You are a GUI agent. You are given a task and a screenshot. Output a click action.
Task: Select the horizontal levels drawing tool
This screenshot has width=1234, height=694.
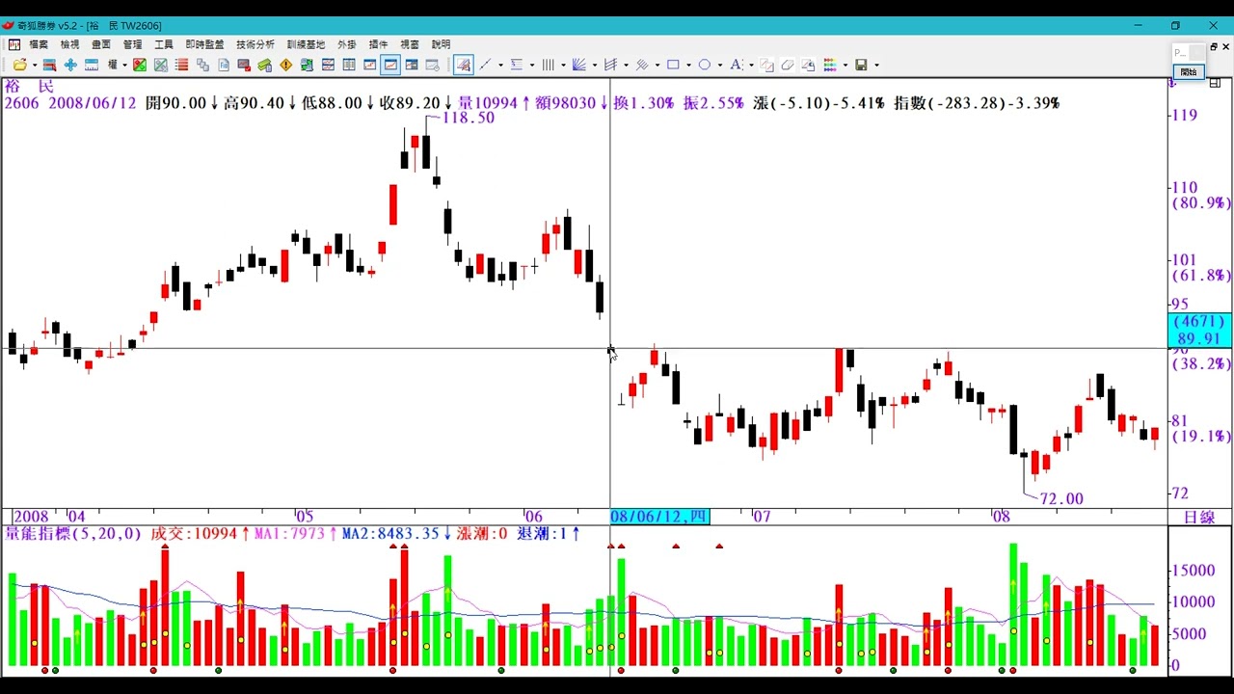[516, 65]
